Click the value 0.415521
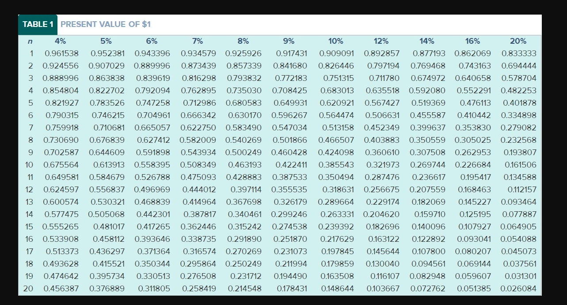Screen dimensions: 567x305 click(x=109, y=264)
